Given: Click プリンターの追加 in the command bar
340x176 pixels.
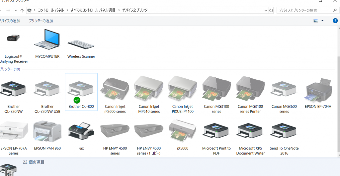Looking at the screenshot, I should tap(41, 21).
